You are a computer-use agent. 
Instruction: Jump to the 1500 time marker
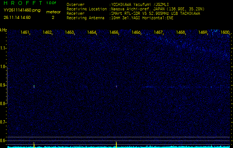[x=225, y=33]
